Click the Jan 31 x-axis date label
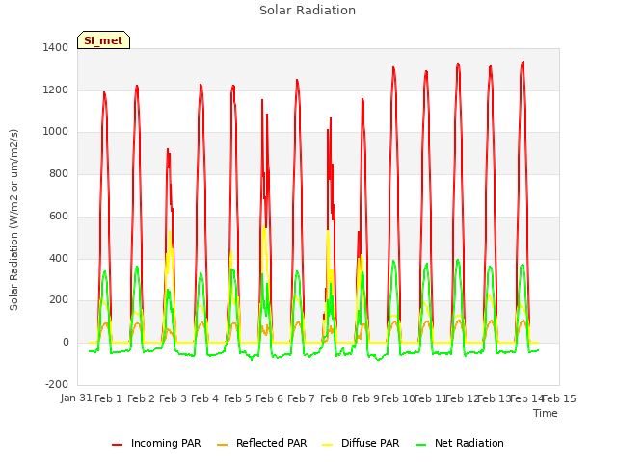 coord(76,398)
